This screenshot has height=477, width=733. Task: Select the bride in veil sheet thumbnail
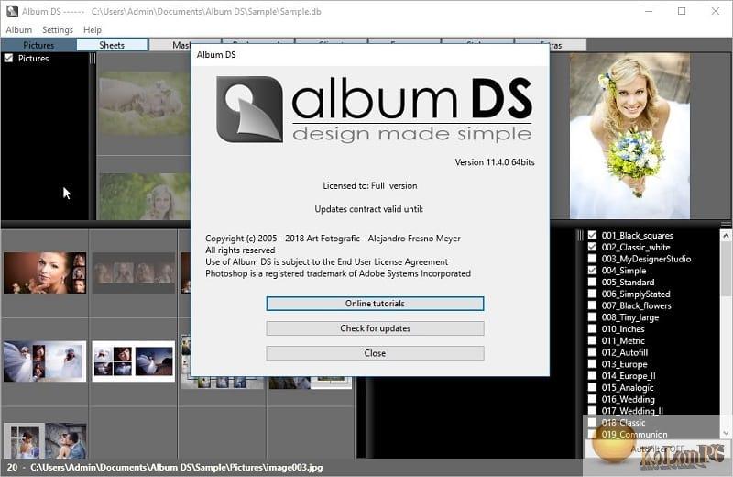tap(45, 361)
